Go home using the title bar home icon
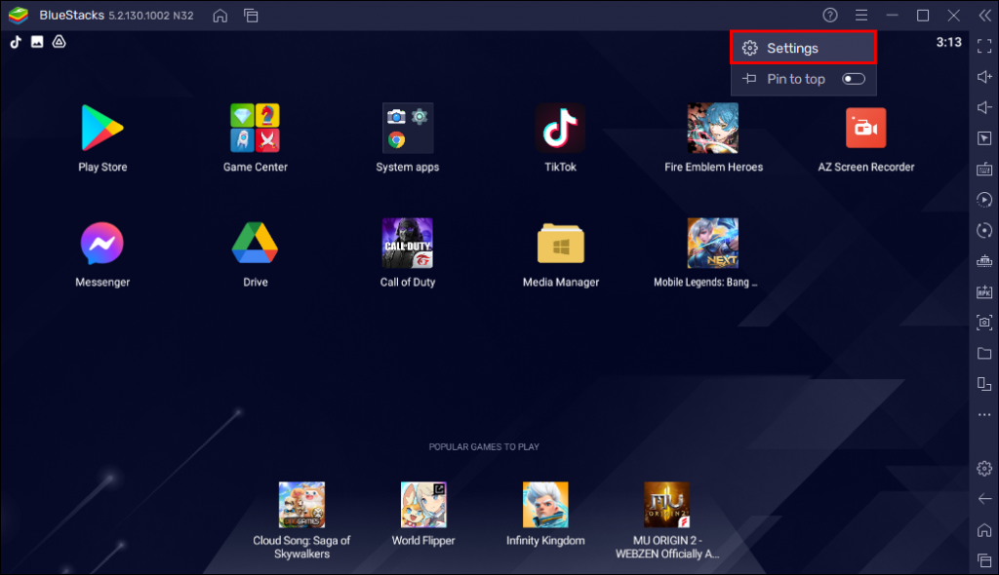 coord(220,16)
